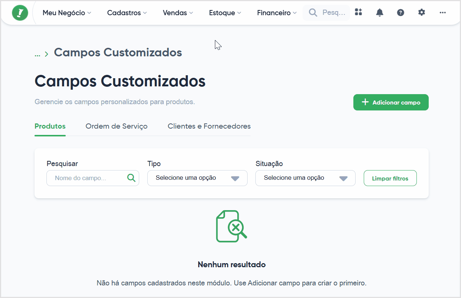461x298 pixels.
Task: Expand the Cadastros menu
Action: pyautogui.click(x=127, y=13)
